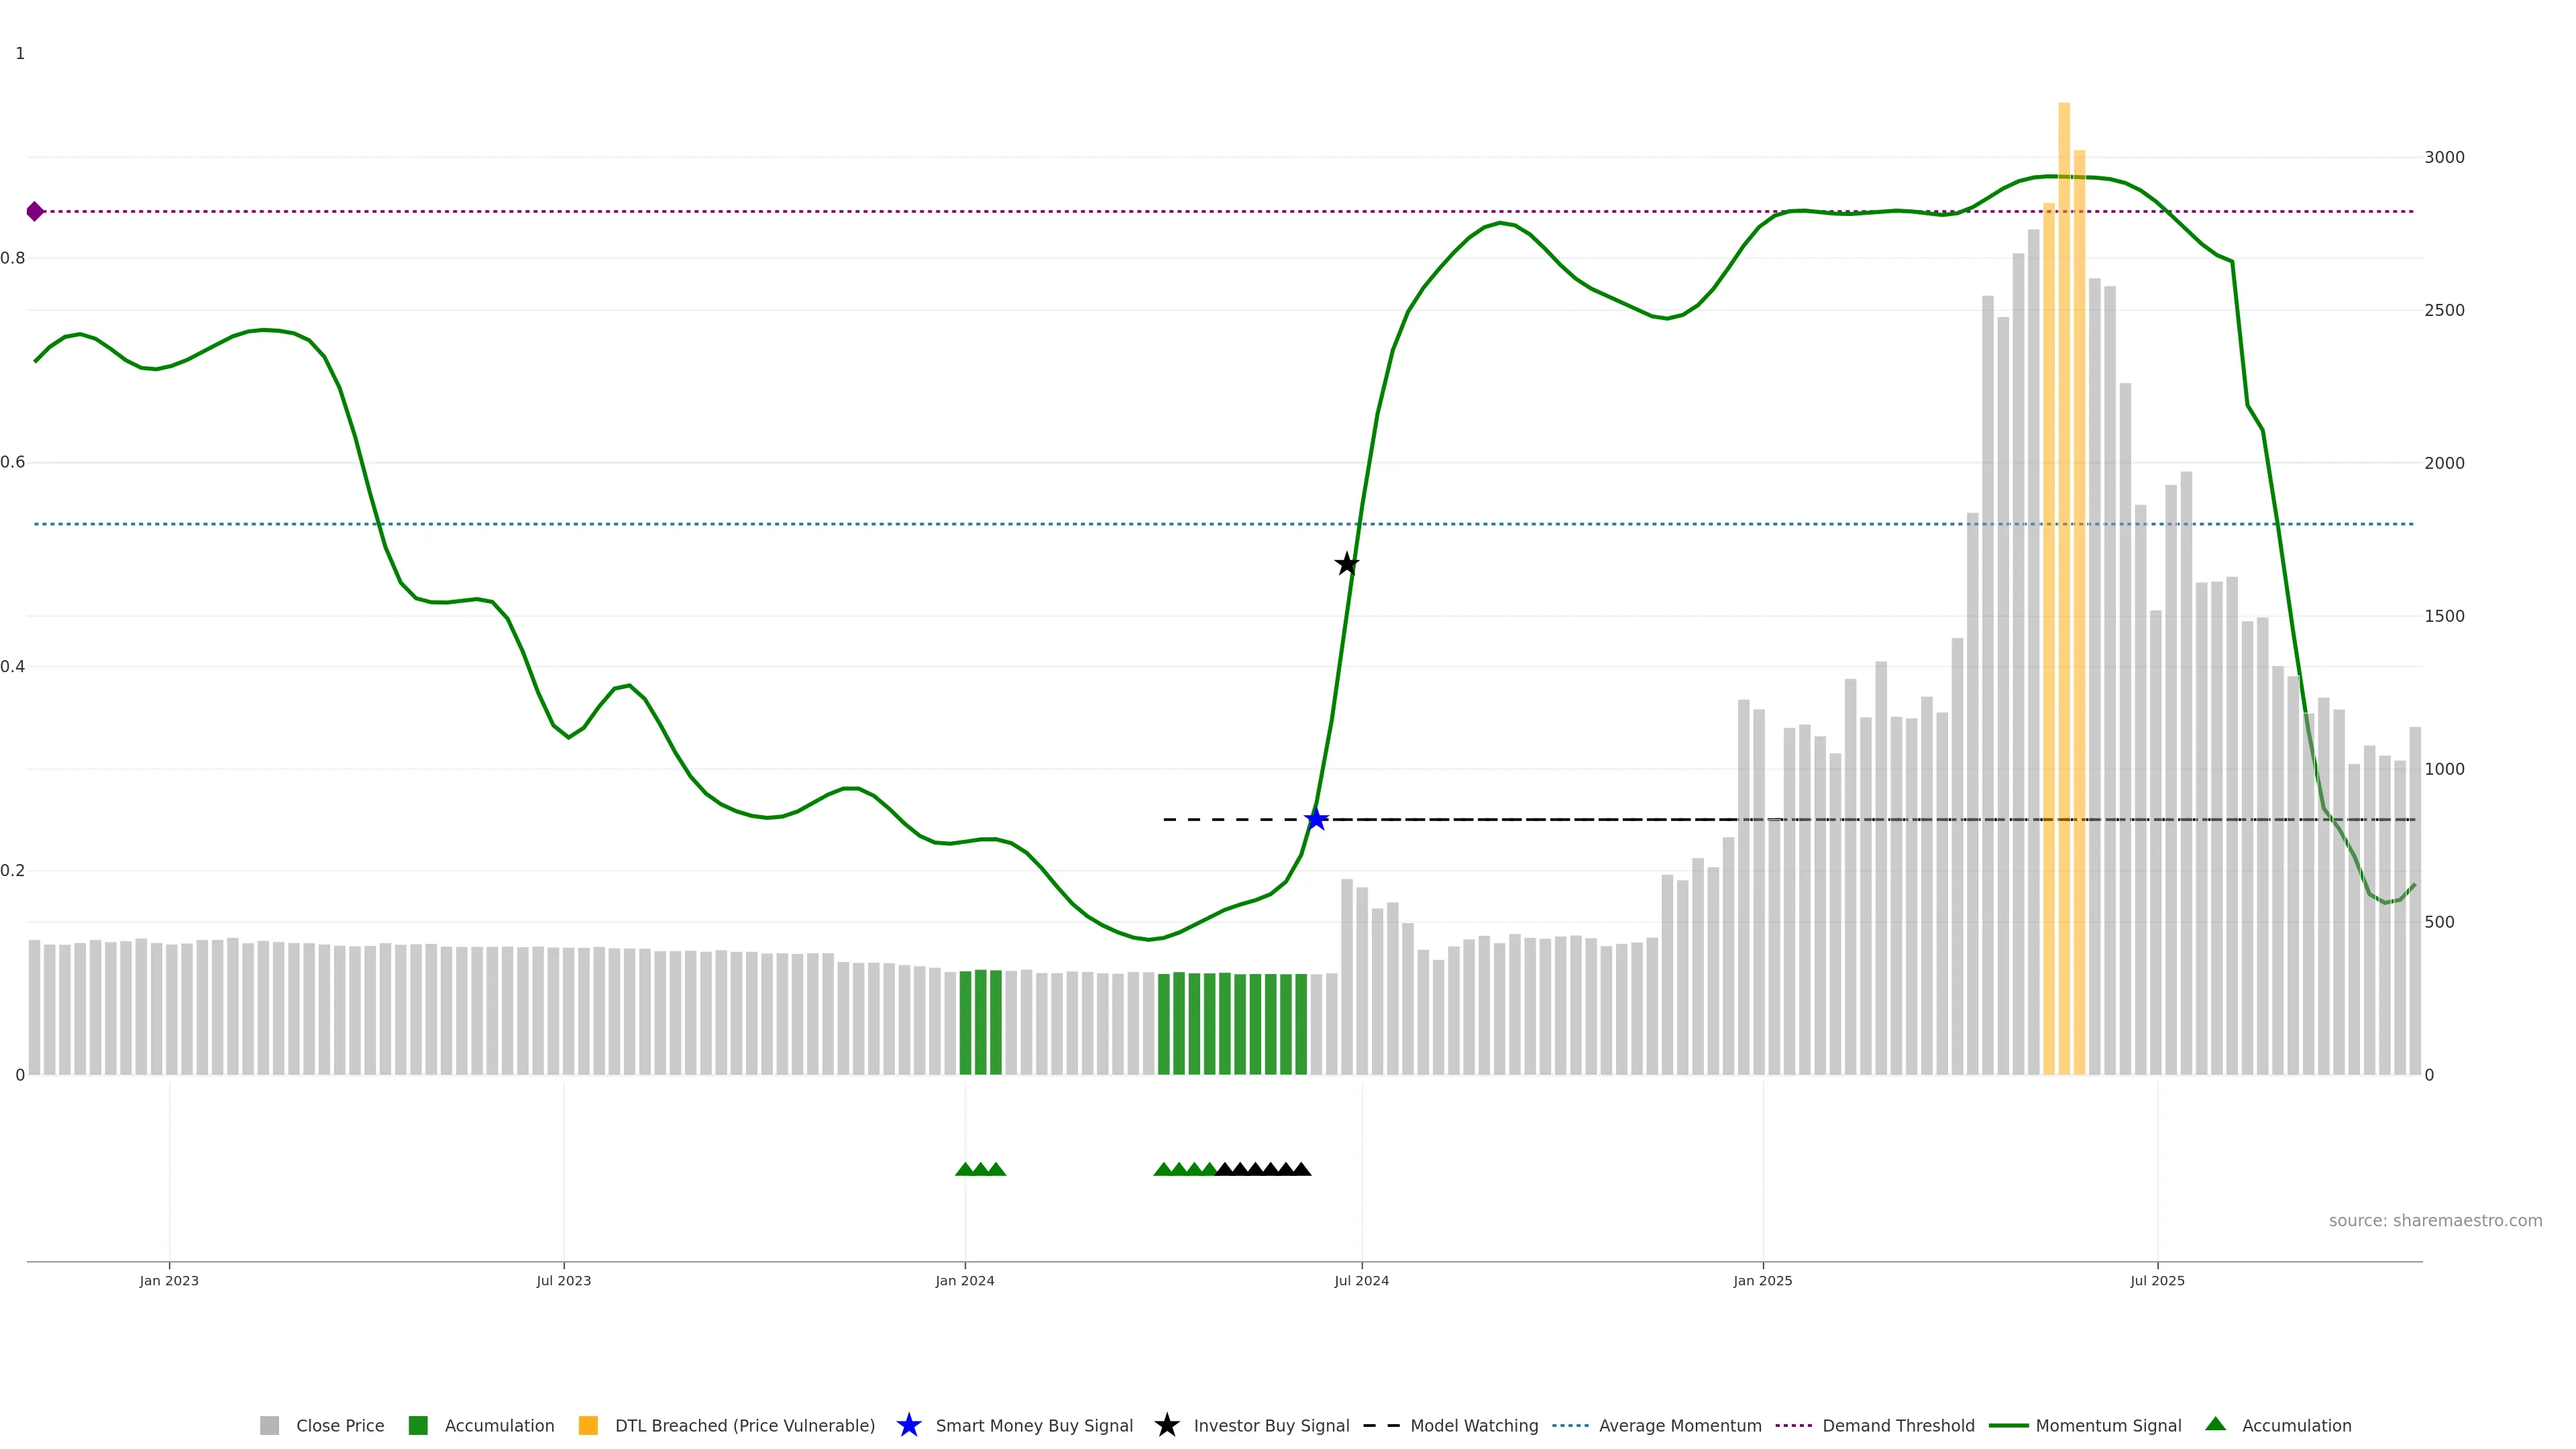The image size is (2576, 1449).
Task: Click the green Accumulation square legend swatch
Action: [418, 1425]
